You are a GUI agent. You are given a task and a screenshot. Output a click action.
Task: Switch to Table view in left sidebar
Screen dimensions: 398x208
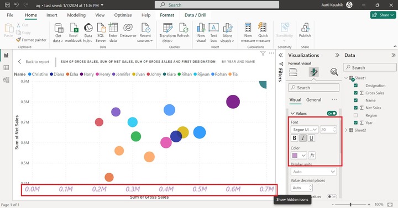[6, 67]
